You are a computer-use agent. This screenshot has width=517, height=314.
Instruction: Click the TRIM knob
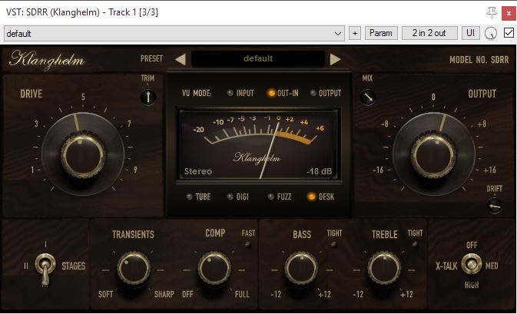click(148, 98)
